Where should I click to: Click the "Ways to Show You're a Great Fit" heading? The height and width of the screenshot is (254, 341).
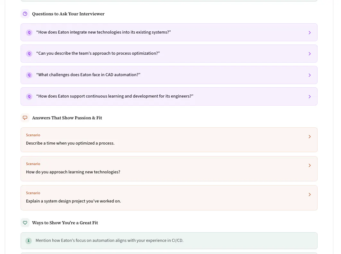click(65, 223)
